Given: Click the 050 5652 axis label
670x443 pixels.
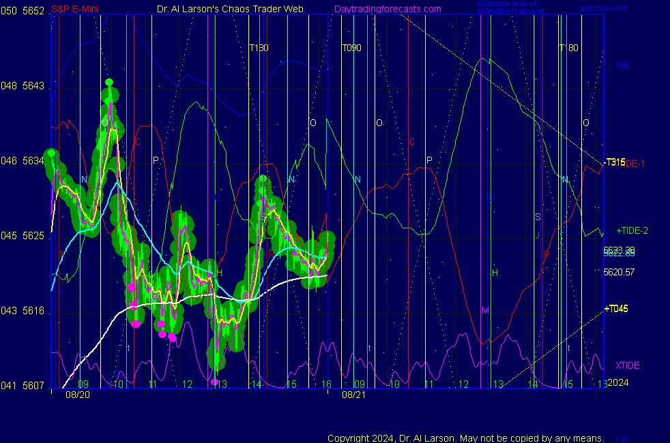Looking at the screenshot, I should (23, 11).
